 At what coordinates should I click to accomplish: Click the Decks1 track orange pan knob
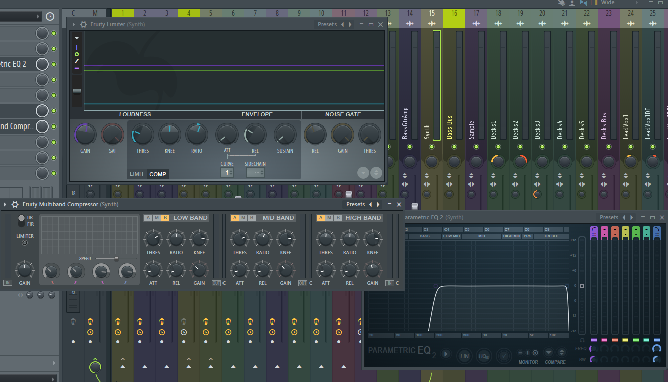(x=498, y=162)
